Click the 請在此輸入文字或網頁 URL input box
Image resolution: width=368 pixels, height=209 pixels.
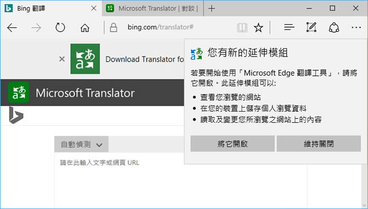coord(181,180)
